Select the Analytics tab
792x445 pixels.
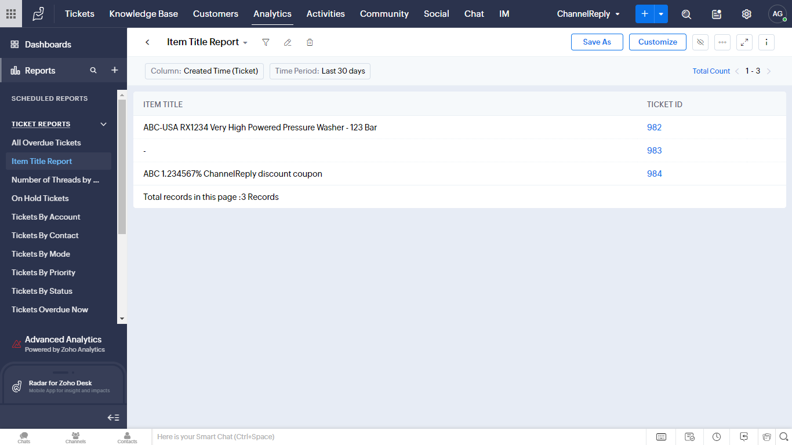tap(273, 14)
